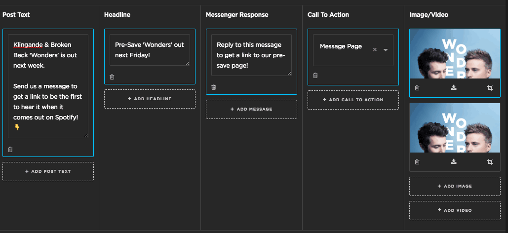Image resolution: width=508 pixels, height=233 pixels.
Task: Download the second Wonders image
Action: tap(454, 161)
